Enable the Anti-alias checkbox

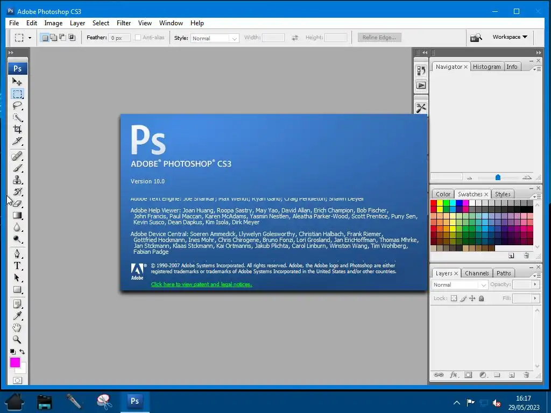click(138, 38)
